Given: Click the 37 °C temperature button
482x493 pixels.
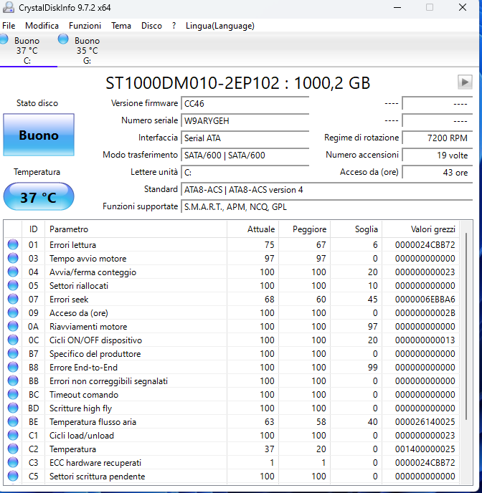Looking at the screenshot, I should click(39, 197).
